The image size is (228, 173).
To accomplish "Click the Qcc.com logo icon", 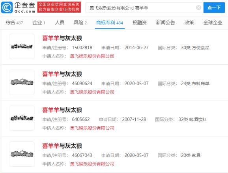I will [7, 7].
